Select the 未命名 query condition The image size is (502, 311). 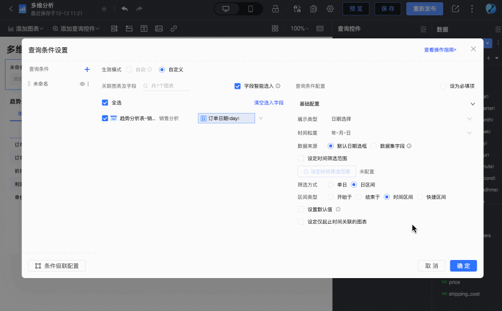point(41,84)
